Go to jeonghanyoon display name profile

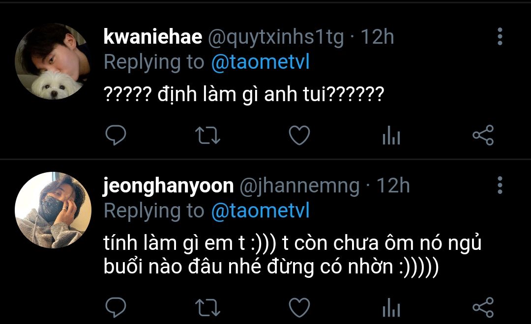[168, 186]
